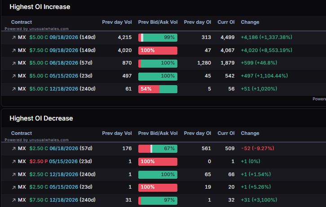The width and height of the screenshot is (326, 207).
Task: Open arrow icon for MX $2.50 C 12/18/2026
Action: click(x=14, y=174)
